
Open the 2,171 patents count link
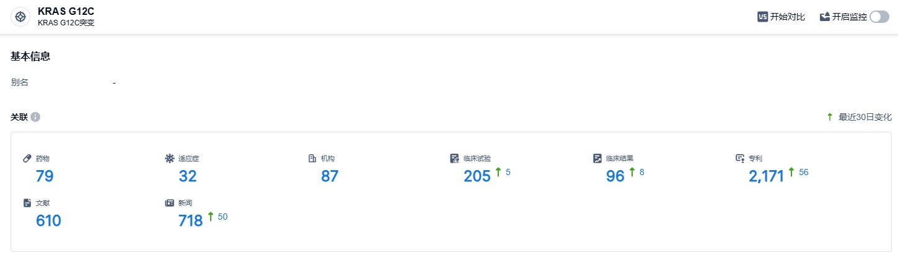766,176
